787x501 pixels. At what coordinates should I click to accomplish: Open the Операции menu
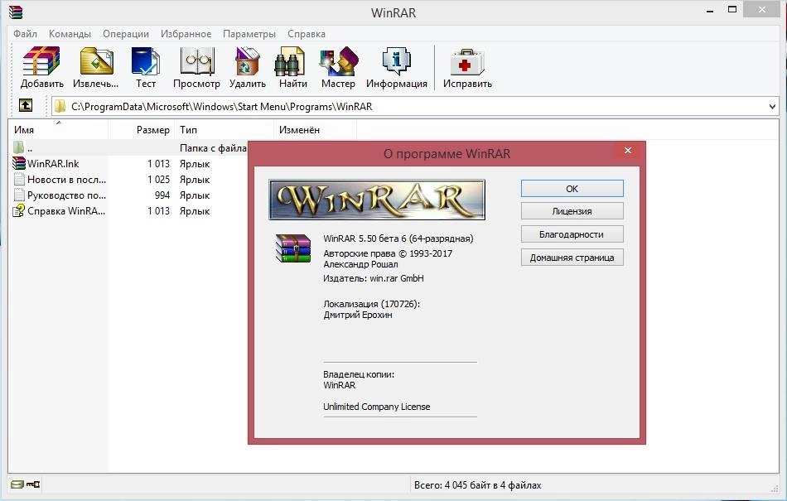tap(126, 34)
